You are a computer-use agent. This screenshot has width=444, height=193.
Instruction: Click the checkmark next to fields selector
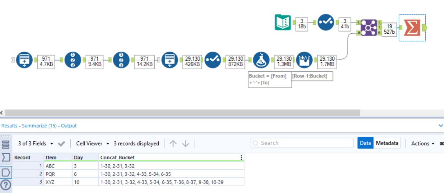click(61, 143)
